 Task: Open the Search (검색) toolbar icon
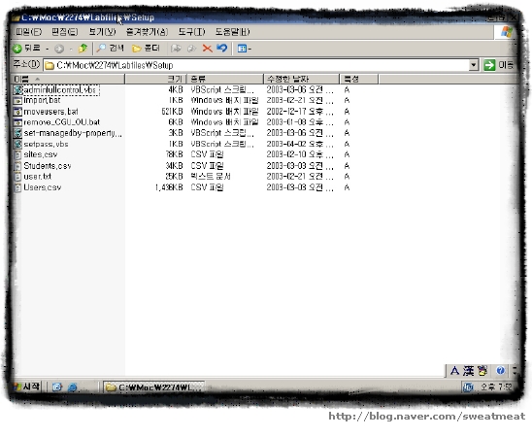tap(111, 49)
